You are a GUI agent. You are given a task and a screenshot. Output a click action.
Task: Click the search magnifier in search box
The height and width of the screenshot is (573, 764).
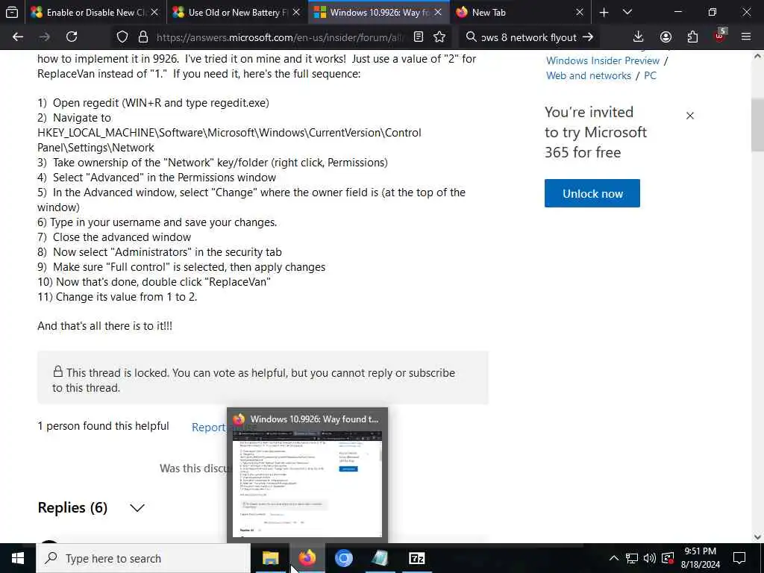pyautogui.click(x=472, y=37)
